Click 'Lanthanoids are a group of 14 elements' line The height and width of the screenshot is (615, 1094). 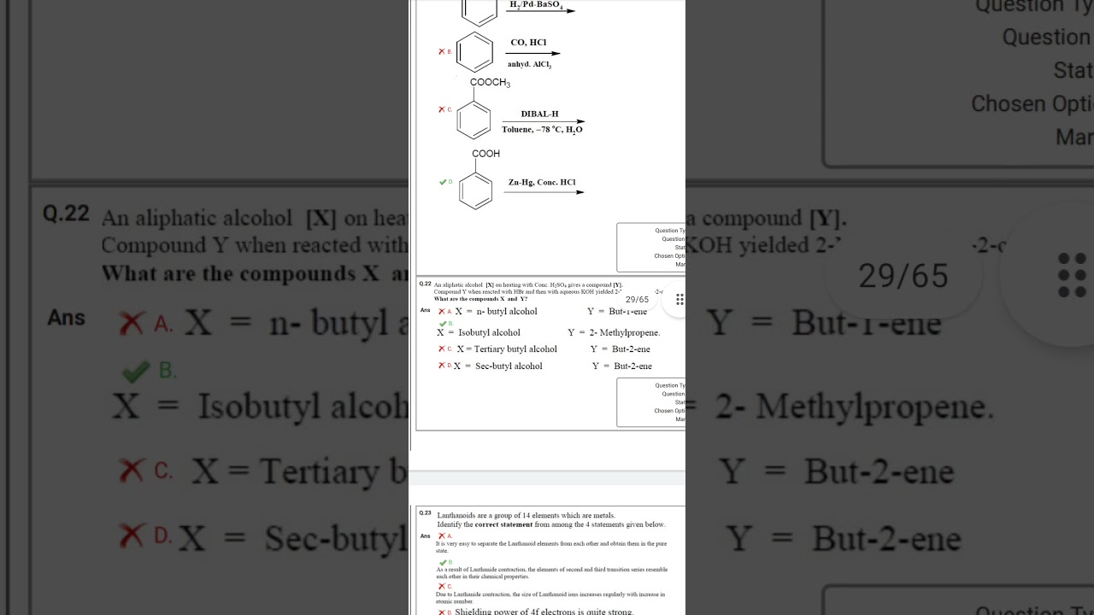pos(526,516)
